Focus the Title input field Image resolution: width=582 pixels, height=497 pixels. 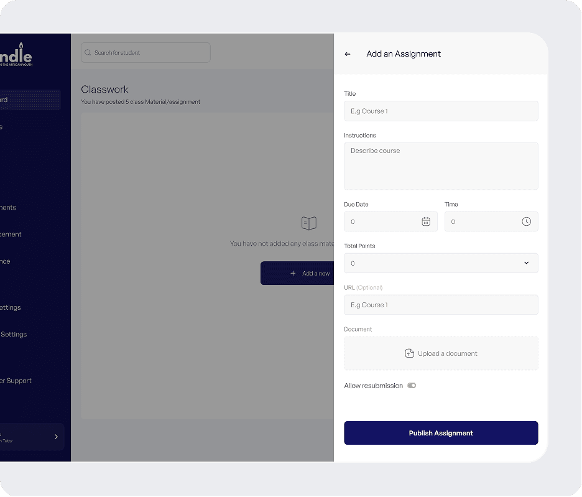[441, 111]
